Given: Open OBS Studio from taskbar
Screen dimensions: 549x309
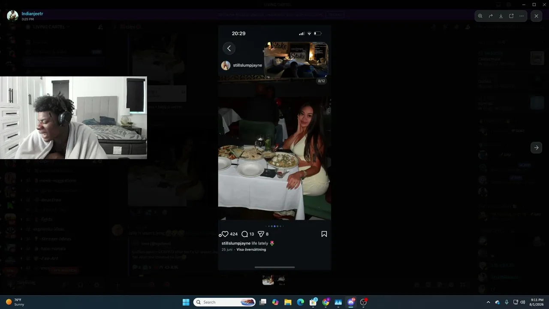Looking at the screenshot, I should pyautogui.click(x=363, y=302).
